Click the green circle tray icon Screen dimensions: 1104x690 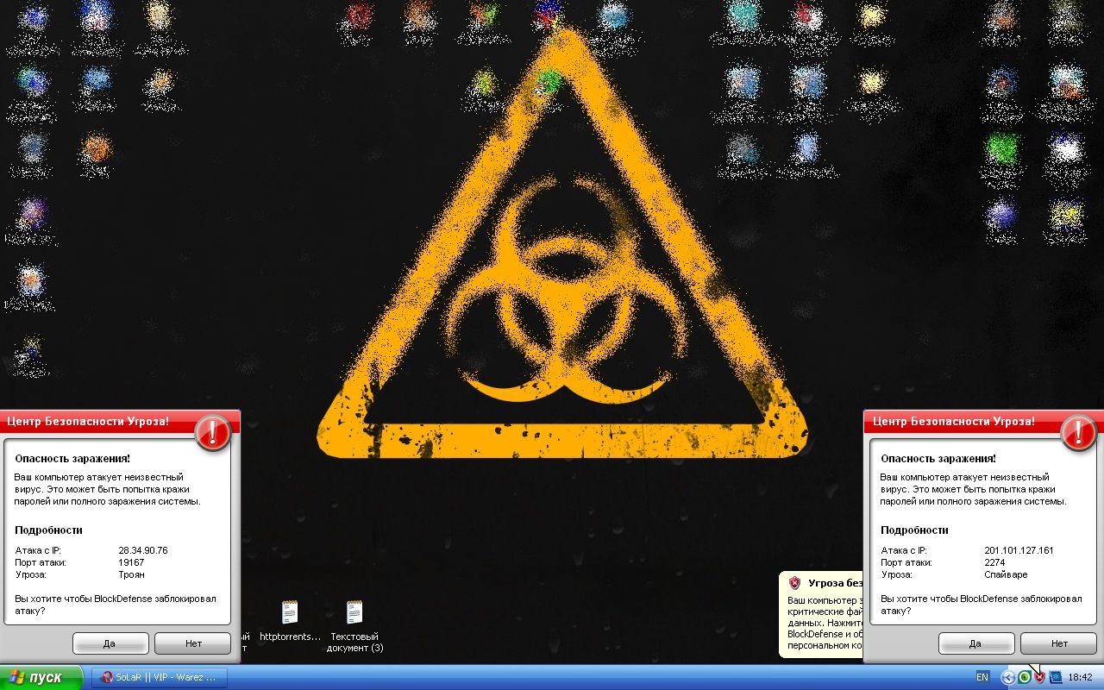(1024, 678)
